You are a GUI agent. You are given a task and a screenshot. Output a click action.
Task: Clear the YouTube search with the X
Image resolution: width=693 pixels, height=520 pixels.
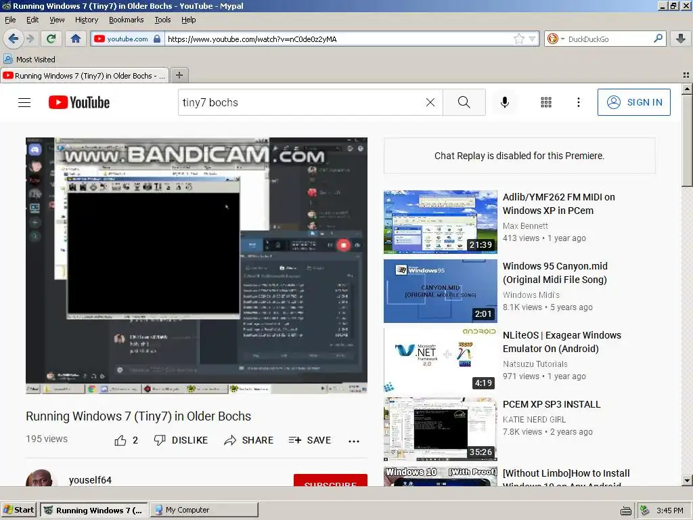pyautogui.click(x=430, y=103)
